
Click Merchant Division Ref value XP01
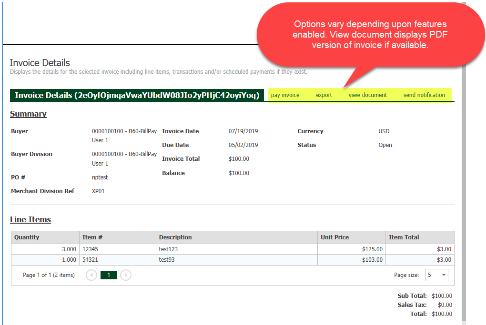pos(98,191)
